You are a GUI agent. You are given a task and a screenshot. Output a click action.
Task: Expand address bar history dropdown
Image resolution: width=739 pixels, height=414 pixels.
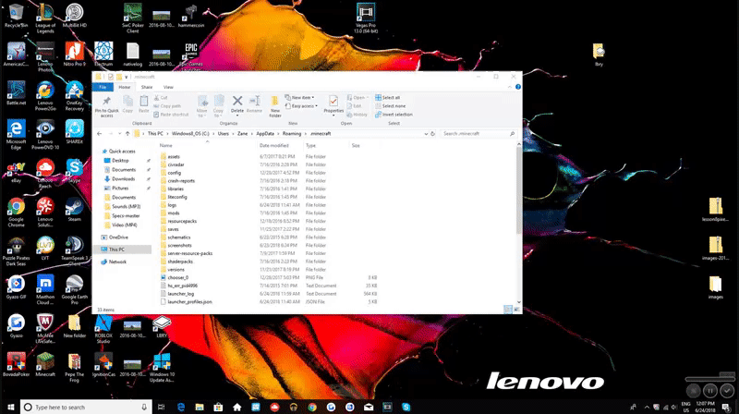(x=426, y=134)
